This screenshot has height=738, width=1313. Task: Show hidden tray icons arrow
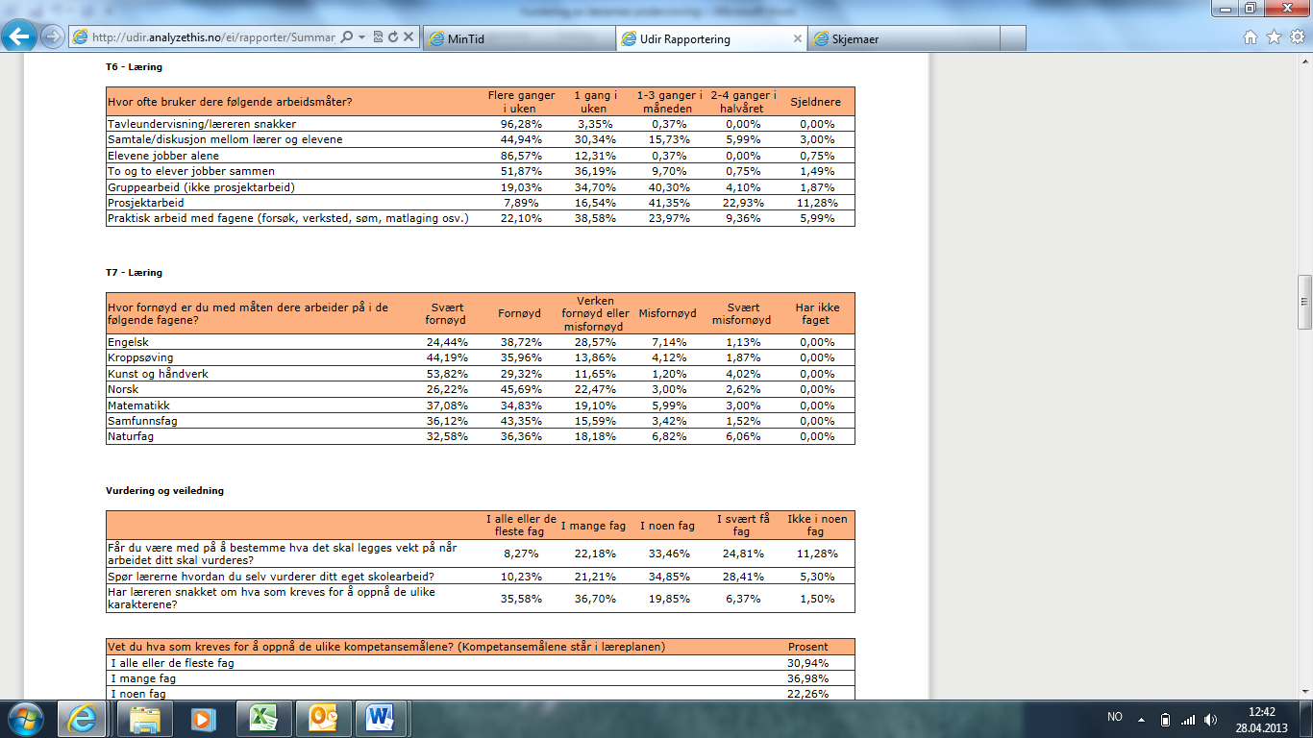pyautogui.click(x=1141, y=718)
